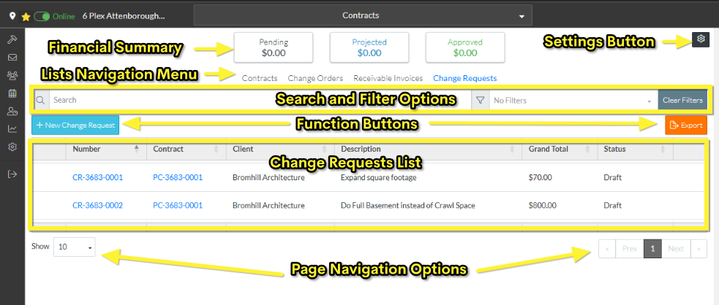
Task: Click the favorite star icon
Action: point(26,17)
